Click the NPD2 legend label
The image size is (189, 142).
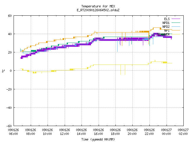click(166, 27)
